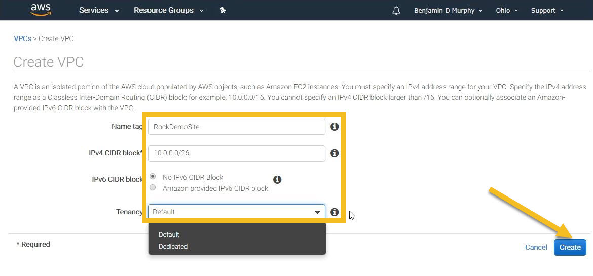The width and height of the screenshot is (593, 276).
Task: Click the '* Required' note
Action: [x=33, y=244]
